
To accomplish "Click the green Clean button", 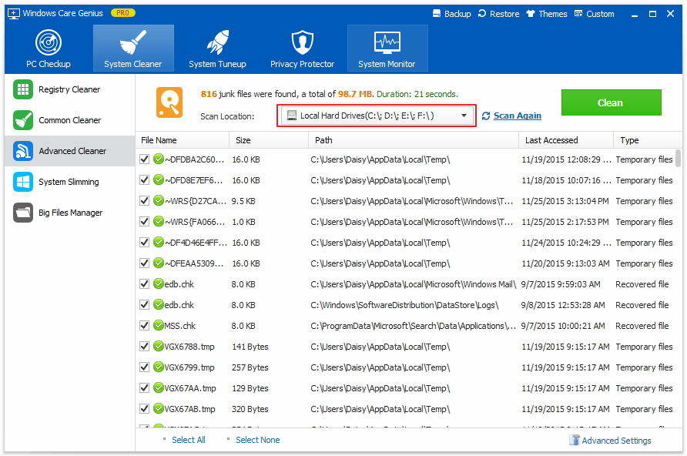I will tap(611, 102).
